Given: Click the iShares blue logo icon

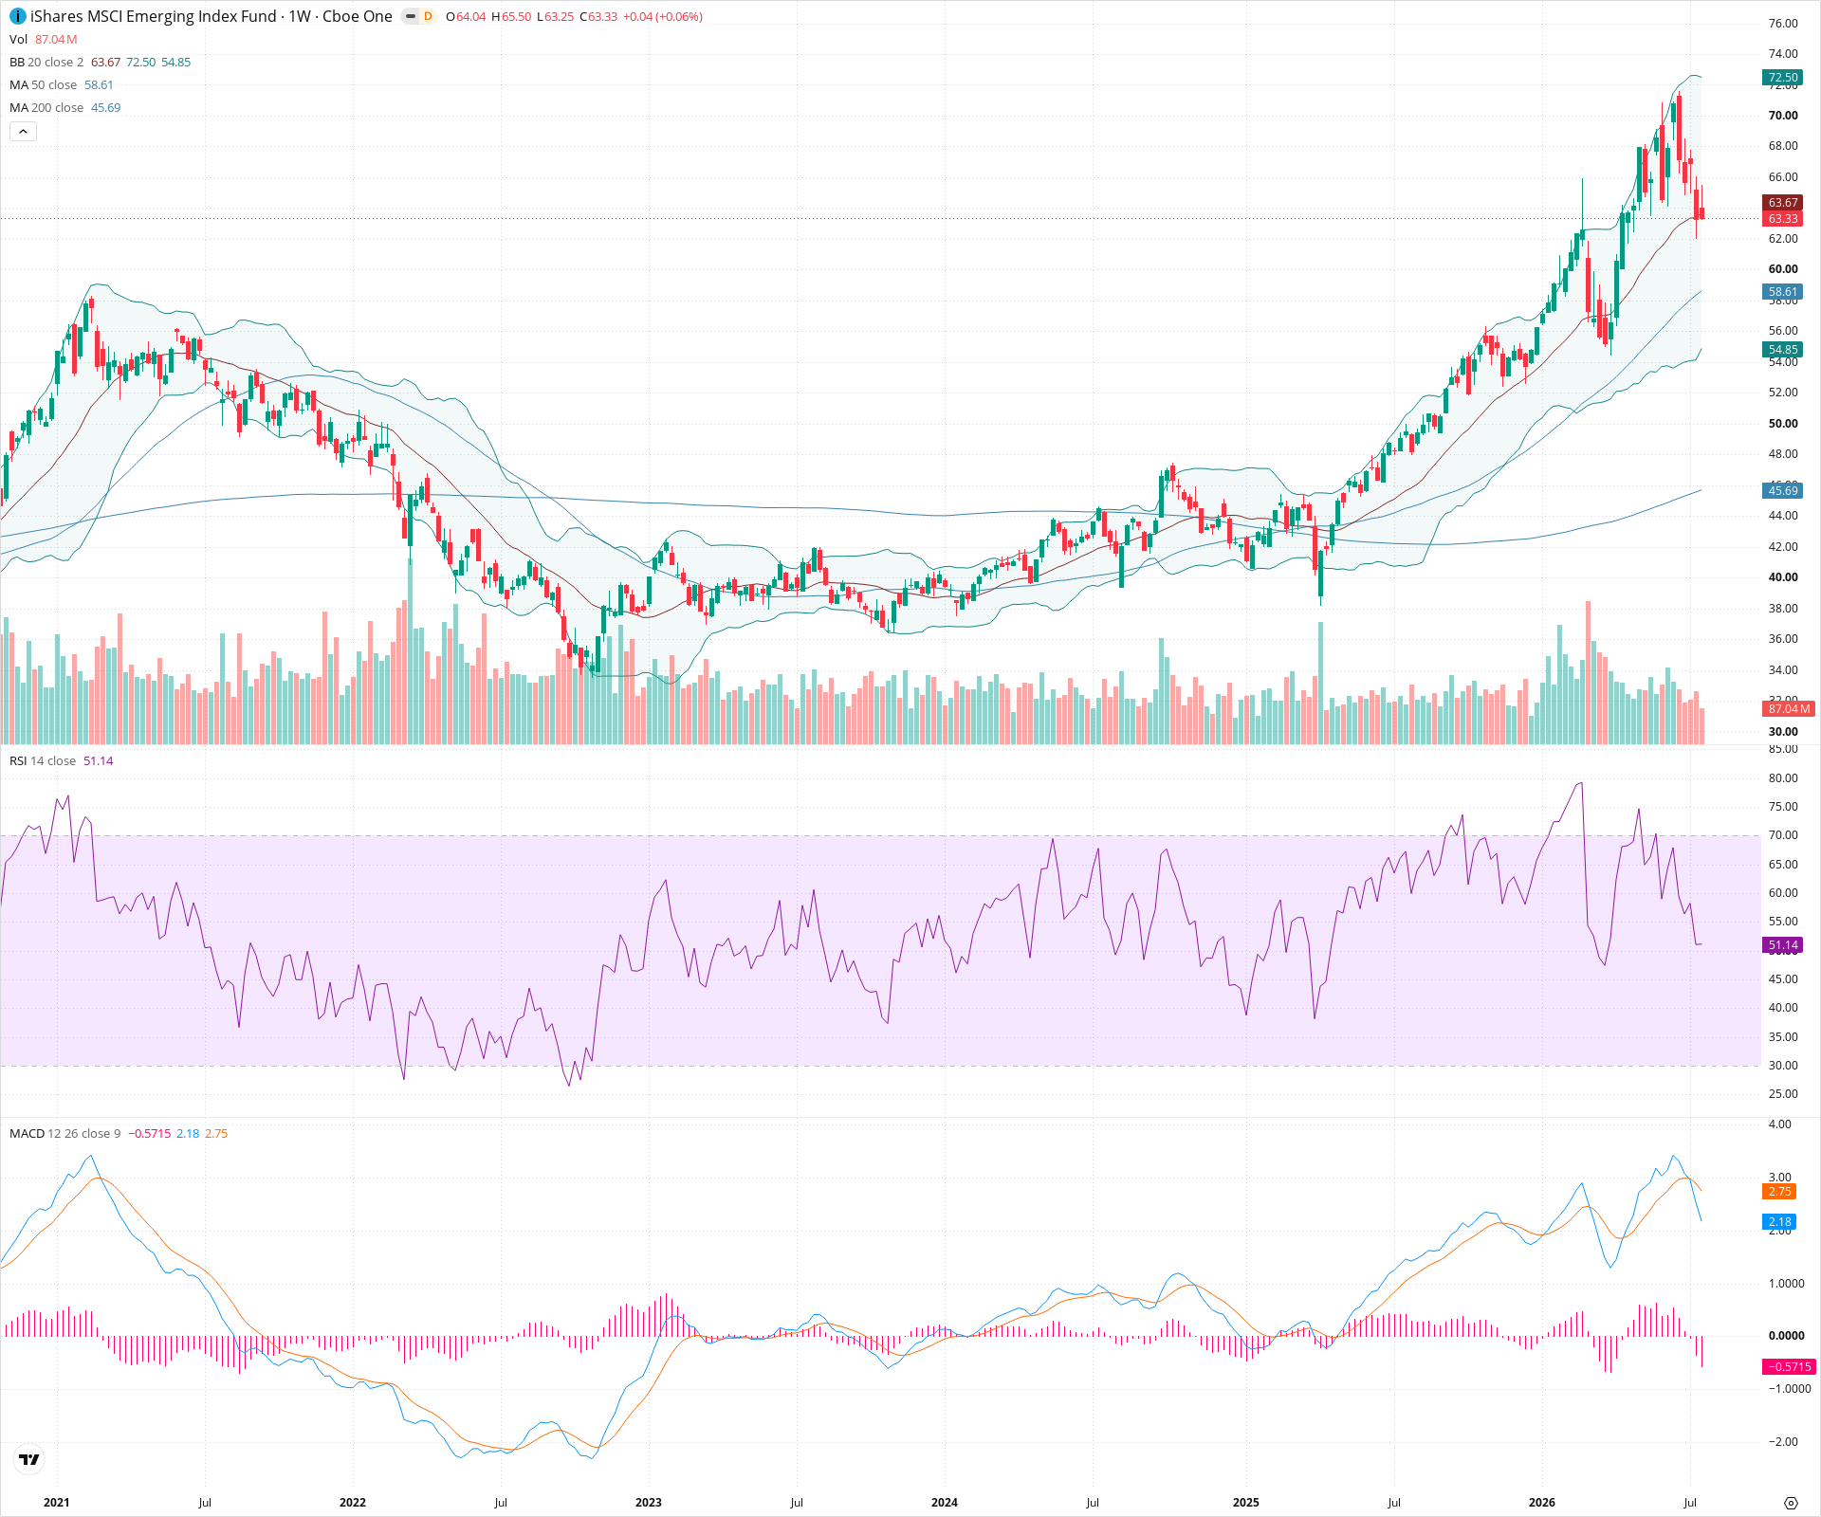Looking at the screenshot, I should [x=17, y=16].
